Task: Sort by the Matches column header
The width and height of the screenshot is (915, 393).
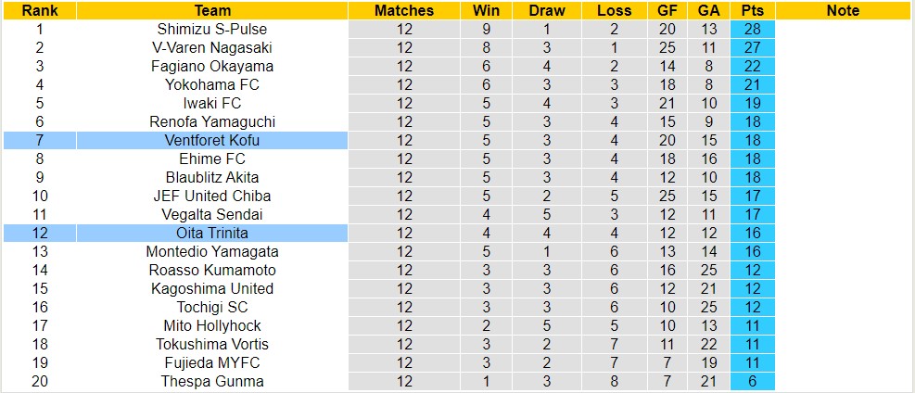Action: pyautogui.click(x=404, y=10)
